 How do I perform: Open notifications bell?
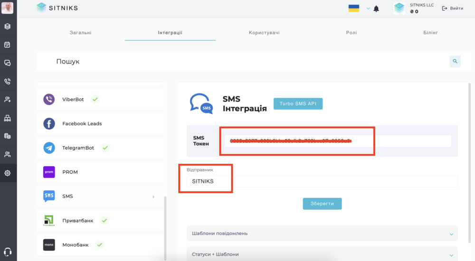376,9
